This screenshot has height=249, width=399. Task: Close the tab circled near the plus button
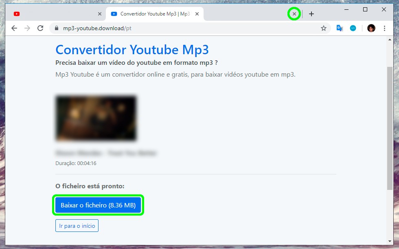[x=294, y=14]
